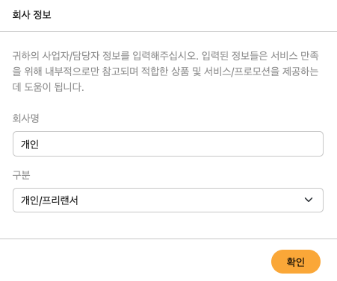The image size is (337, 281).
Task: Click the 확인 confirm button
Action: tap(296, 262)
